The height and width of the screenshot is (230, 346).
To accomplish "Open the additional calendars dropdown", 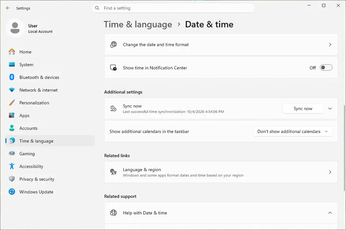I will tap(293, 131).
